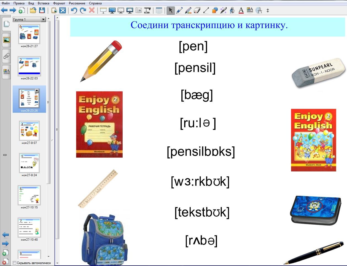Screen dimensions: 347x266
Task: Open the Формат menu
Action: 59,3
